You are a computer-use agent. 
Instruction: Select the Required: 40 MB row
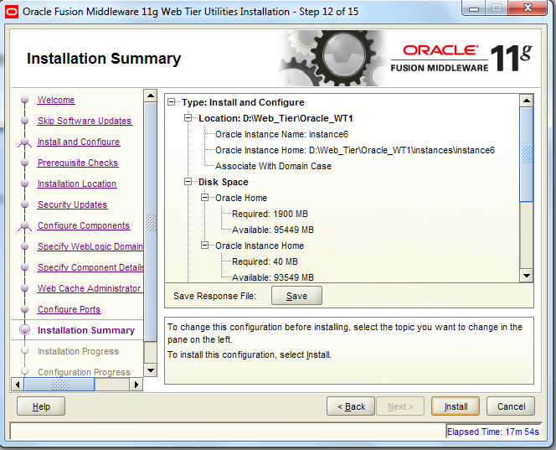265,261
